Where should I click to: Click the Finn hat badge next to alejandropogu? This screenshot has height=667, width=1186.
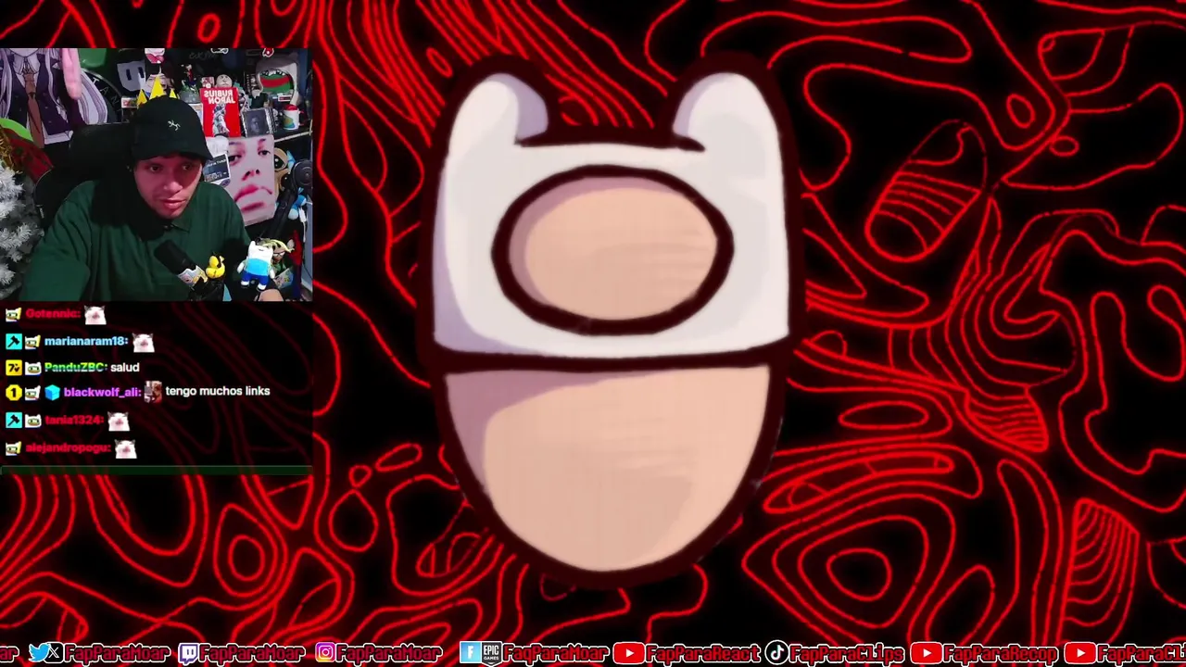[13, 448]
